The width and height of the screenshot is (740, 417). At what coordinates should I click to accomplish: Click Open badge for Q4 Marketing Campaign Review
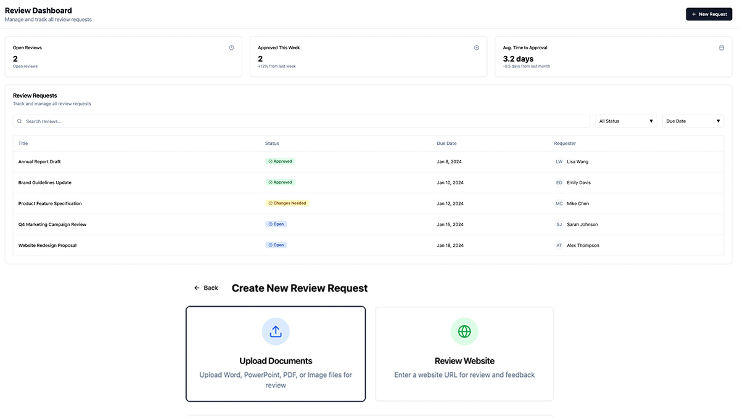click(276, 224)
